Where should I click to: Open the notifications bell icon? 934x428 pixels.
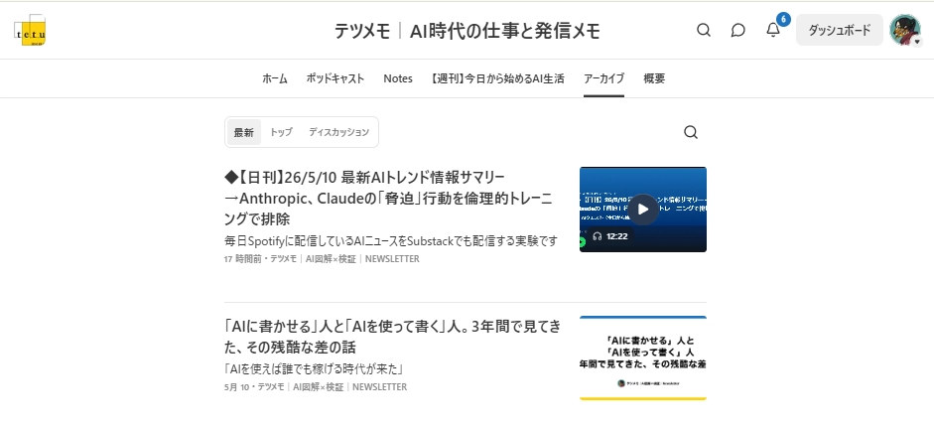click(772, 30)
